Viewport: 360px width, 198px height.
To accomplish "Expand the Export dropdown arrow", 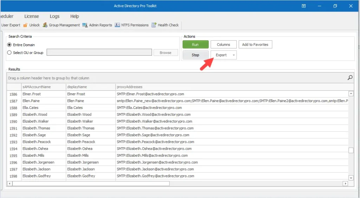I will coord(234,55).
